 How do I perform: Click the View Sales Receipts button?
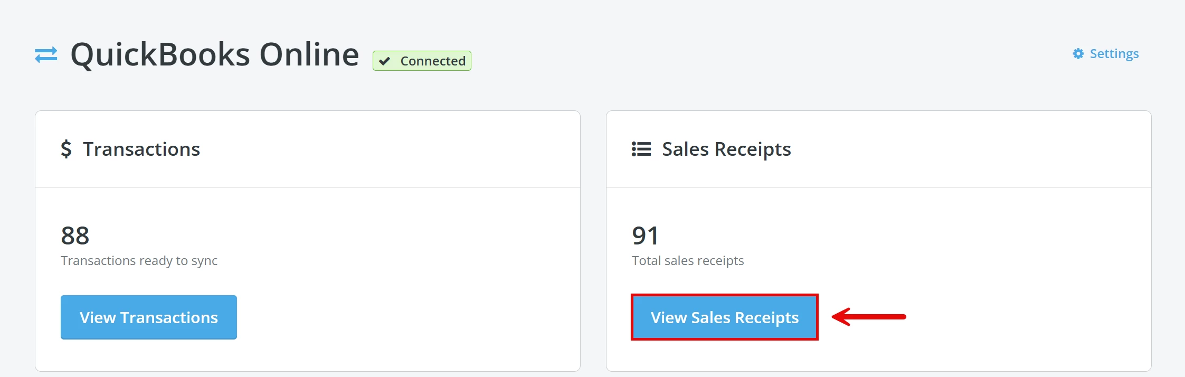tap(724, 317)
